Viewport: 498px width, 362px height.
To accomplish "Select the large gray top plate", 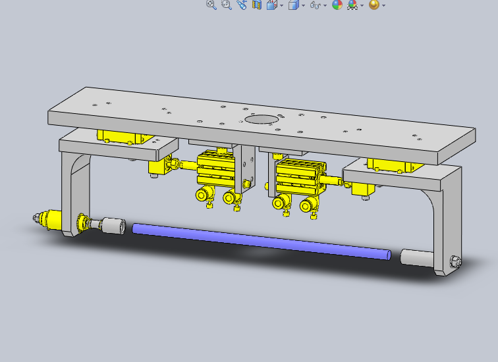I will [x=262, y=125].
